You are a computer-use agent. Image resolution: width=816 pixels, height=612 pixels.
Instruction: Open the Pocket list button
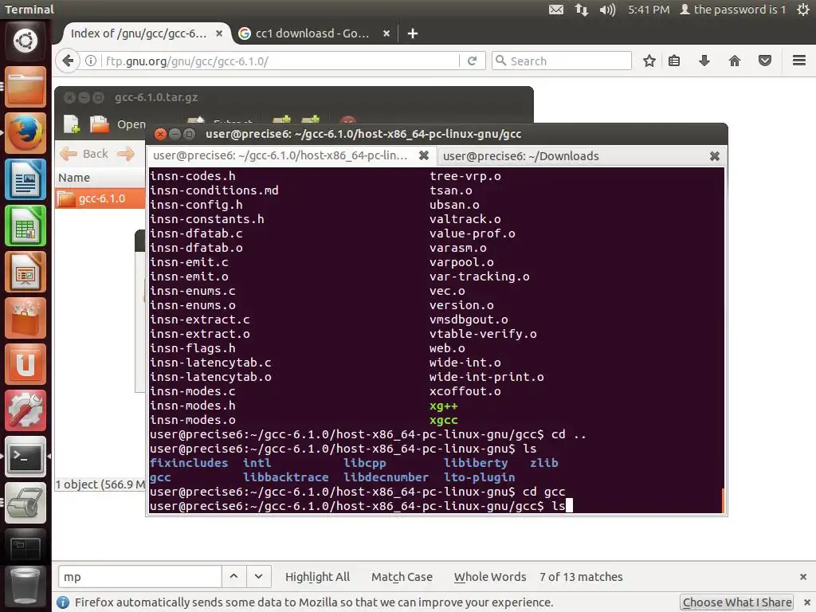point(764,61)
